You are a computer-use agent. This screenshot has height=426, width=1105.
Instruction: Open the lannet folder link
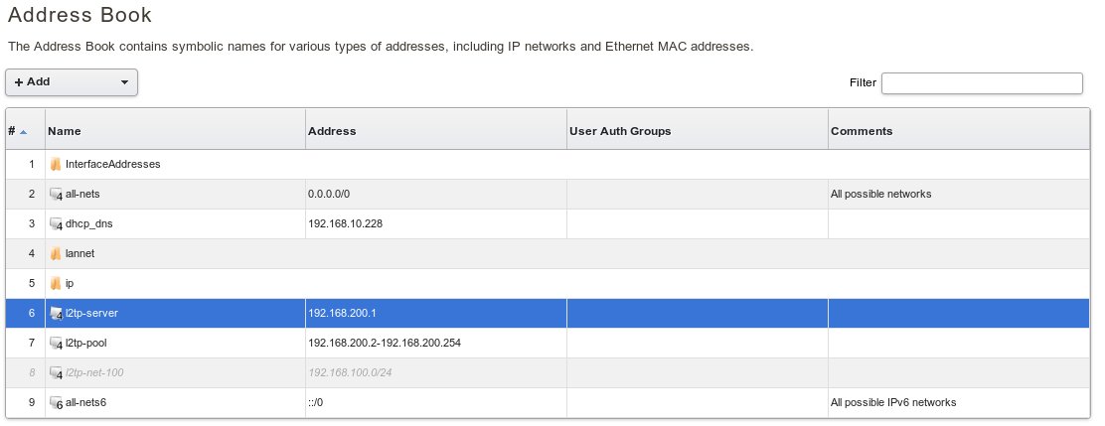pyautogui.click(x=79, y=253)
